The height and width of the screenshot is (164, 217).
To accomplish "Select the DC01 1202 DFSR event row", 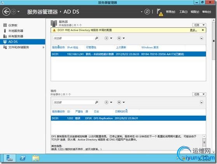I will tap(128, 118).
